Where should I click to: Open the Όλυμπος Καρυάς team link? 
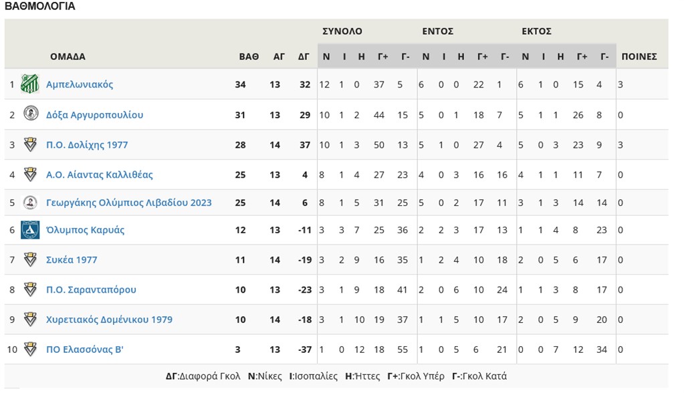tap(85, 230)
